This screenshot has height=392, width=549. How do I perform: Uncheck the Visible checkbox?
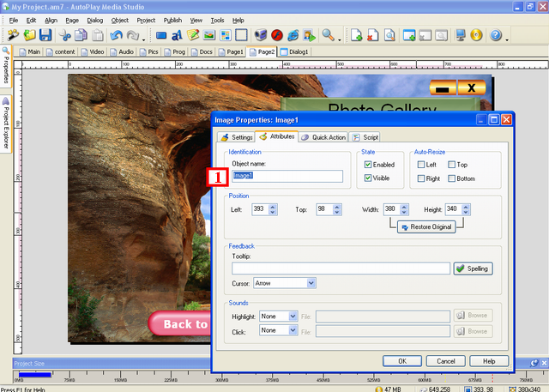pos(368,178)
